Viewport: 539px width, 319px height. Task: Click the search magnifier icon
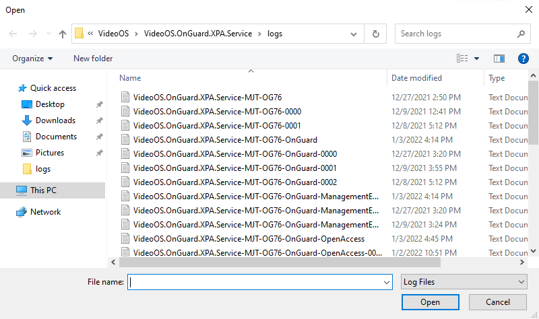click(521, 34)
